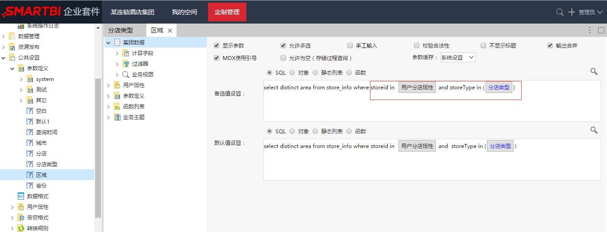
Task: Select the 定制管理 menu
Action: tap(227, 12)
